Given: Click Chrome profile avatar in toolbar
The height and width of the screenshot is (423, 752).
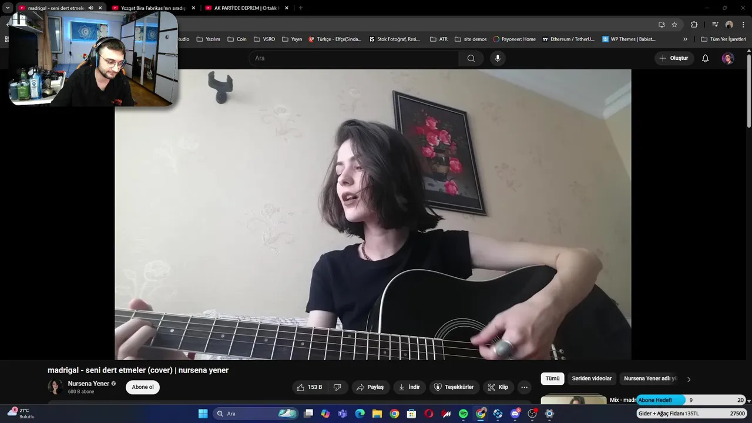Looking at the screenshot, I should (x=729, y=25).
